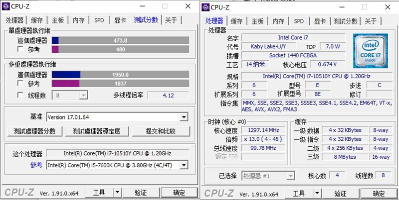Click the 插槽 value Socket 1440 FCBGA

293,55
